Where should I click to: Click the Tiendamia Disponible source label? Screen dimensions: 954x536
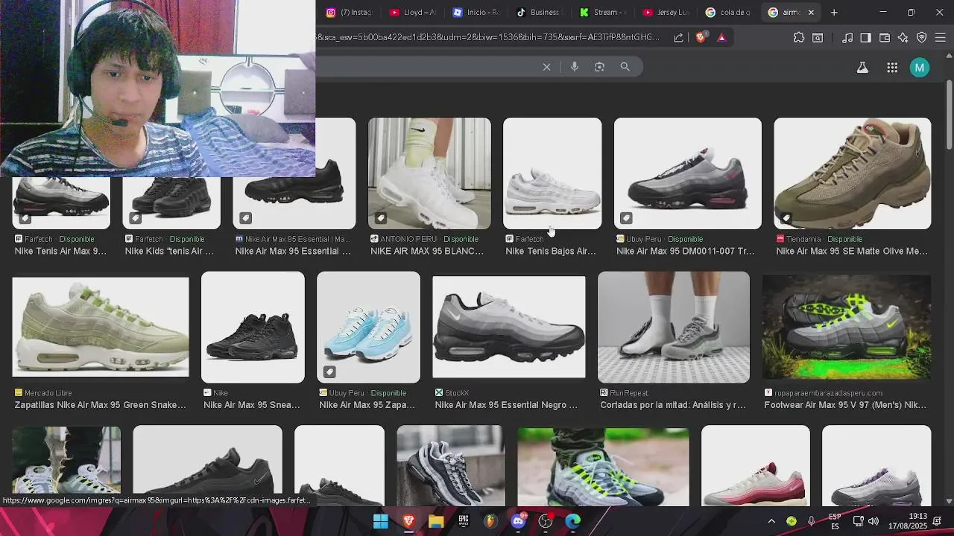click(x=819, y=239)
